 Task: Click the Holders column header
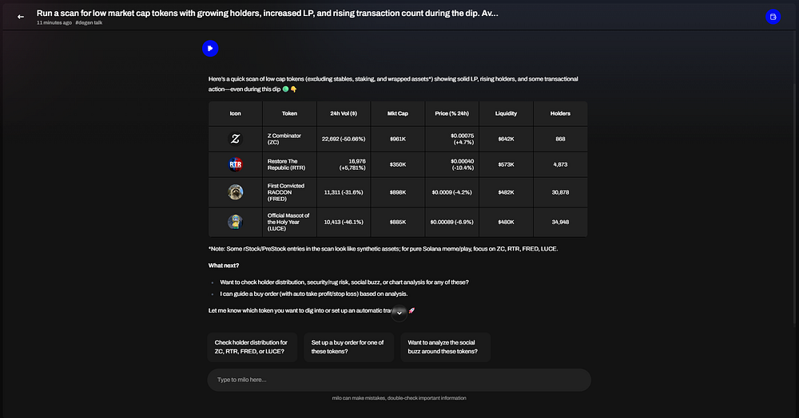click(560, 113)
